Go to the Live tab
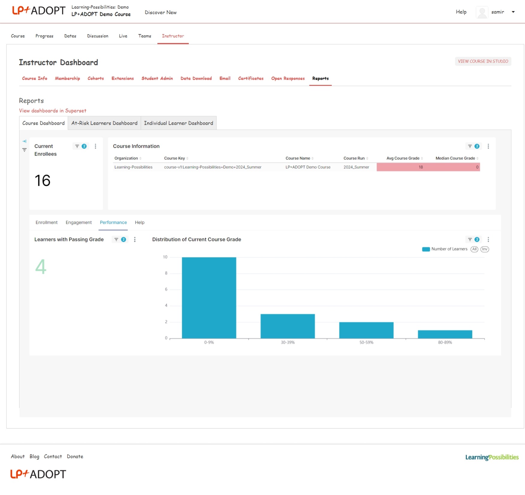This screenshot has width=525, height=495. pos(123,36)
